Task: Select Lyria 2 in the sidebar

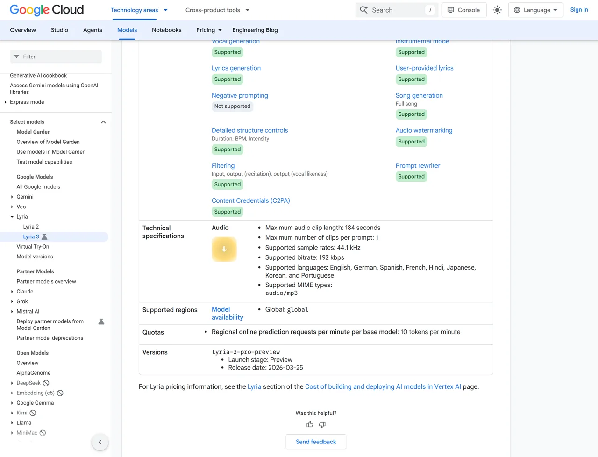Action: click(x=31, y=227)
